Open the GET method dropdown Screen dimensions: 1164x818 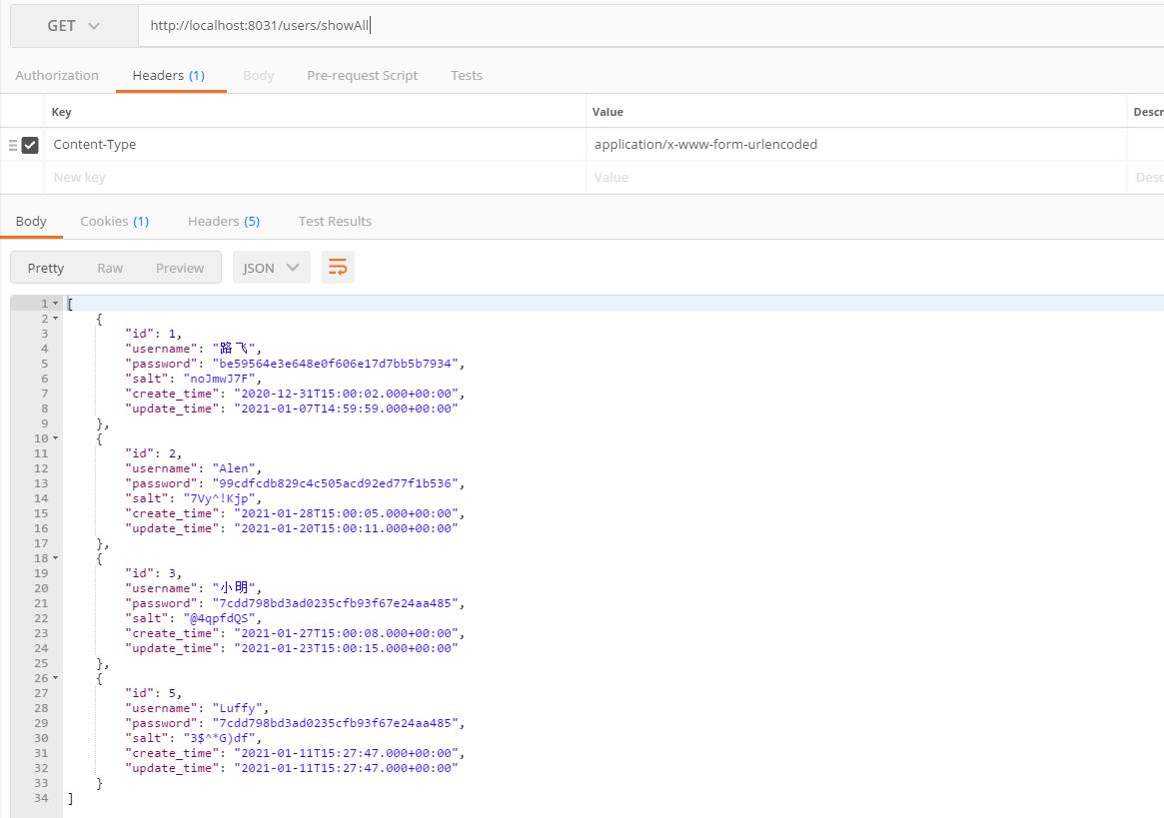coord(74,26)
